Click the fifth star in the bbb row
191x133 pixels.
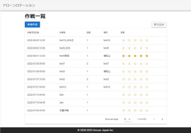147,95
